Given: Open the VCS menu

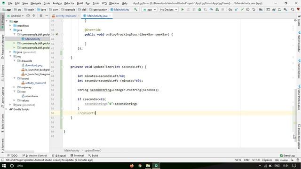Looking at the screenshot, I should 104,3.
